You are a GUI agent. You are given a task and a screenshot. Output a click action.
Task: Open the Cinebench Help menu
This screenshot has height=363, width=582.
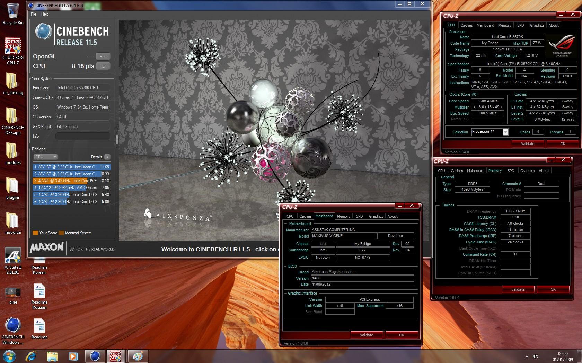pos(45,14)
